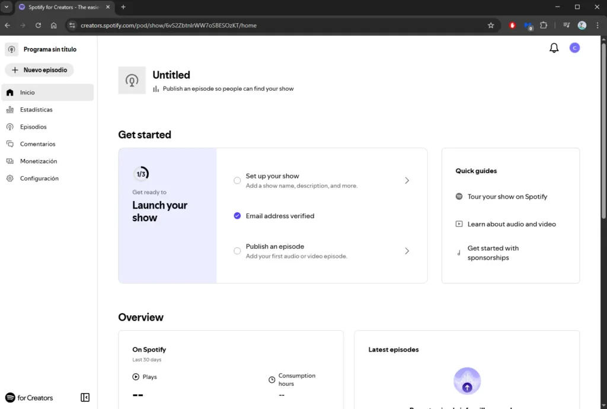This screenshot has height=409, width=607.
Task: Open the Episodios section
Action: pos(34,126)
